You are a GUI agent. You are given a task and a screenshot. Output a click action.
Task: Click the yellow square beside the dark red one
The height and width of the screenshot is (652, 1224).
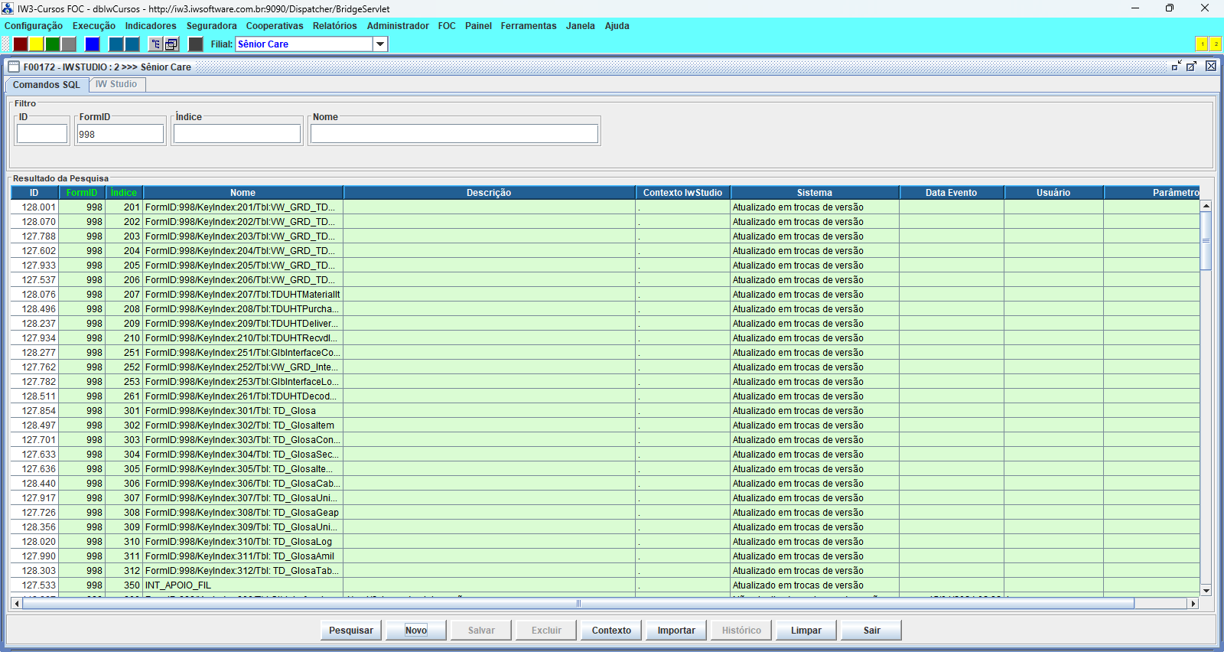point(37,44)
